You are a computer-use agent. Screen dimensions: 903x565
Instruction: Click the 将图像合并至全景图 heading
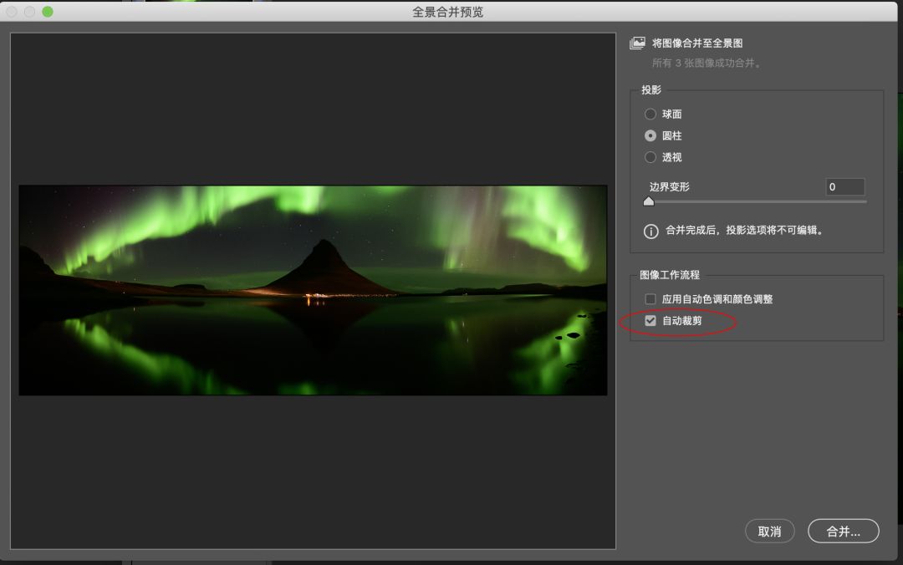(697, 43)
